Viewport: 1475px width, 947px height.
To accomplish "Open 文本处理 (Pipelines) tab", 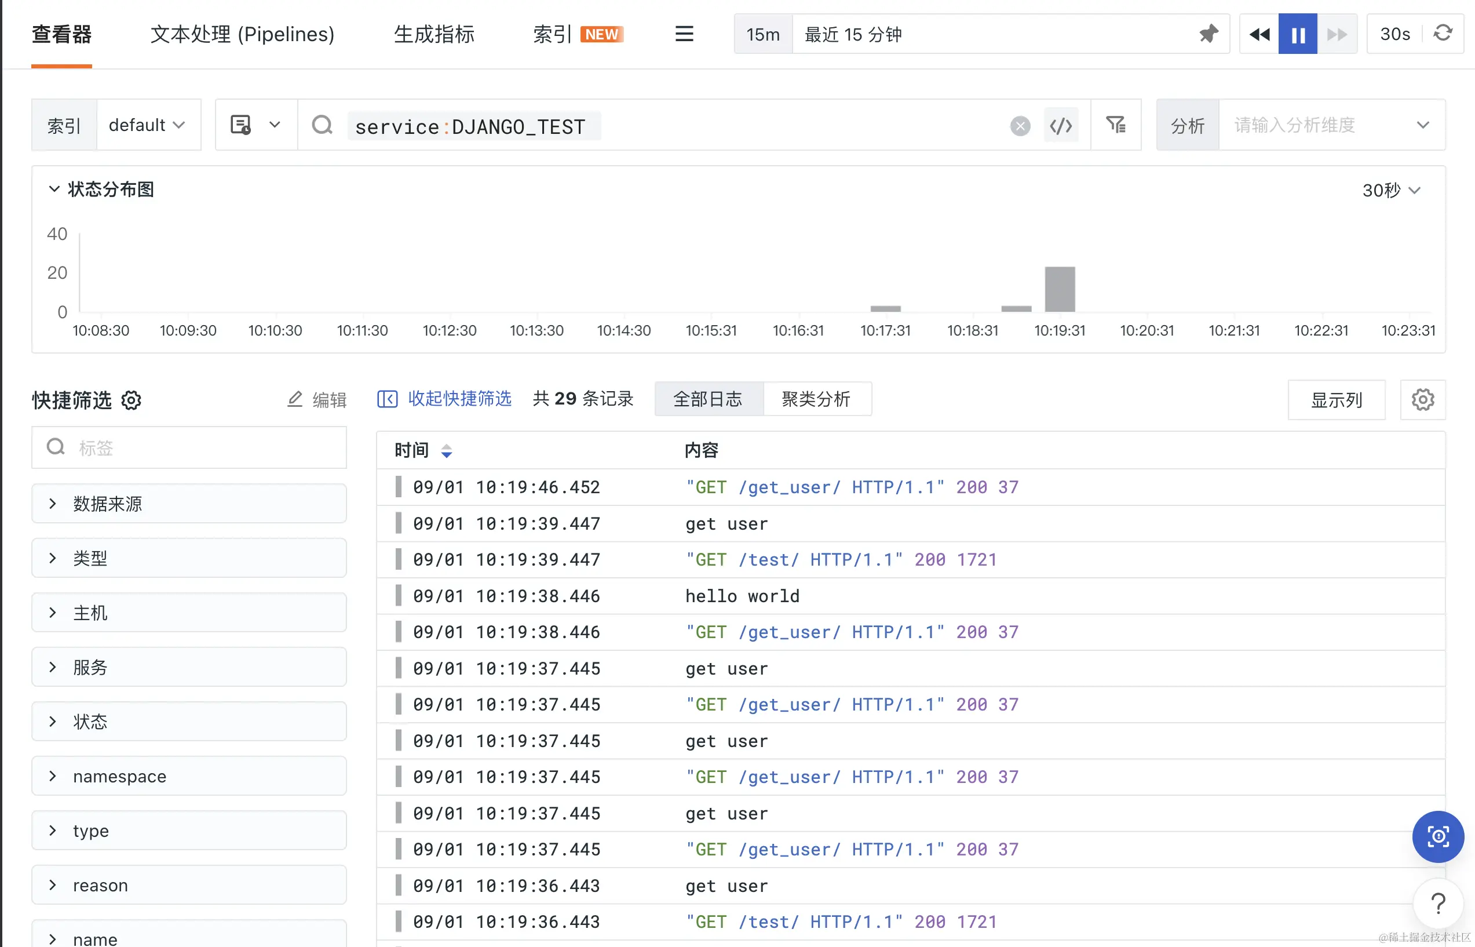I will point(242,34).
